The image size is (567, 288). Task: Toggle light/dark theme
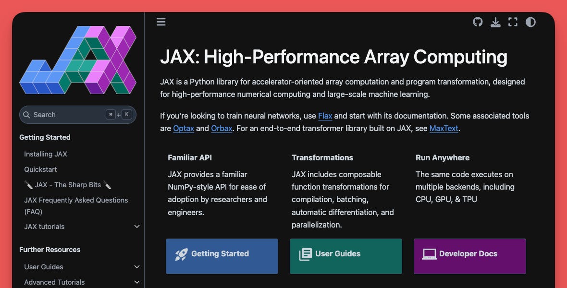tap(530, 22)
